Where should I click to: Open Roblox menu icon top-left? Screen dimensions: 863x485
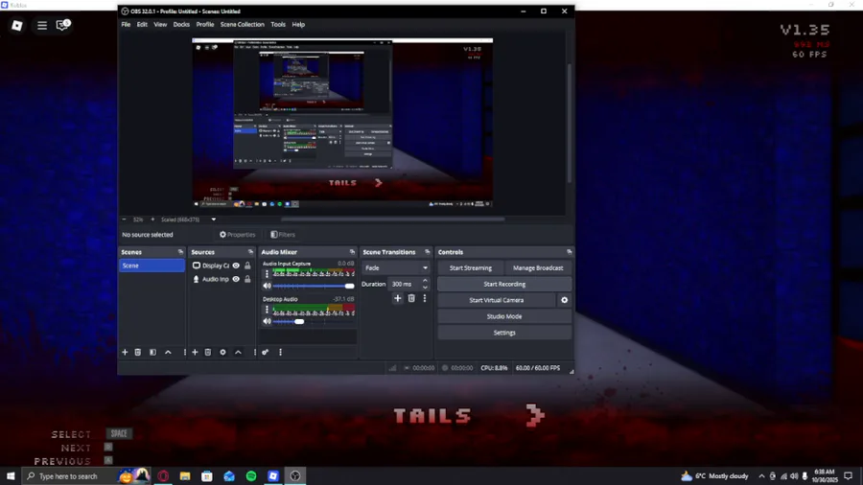(17, 25)
